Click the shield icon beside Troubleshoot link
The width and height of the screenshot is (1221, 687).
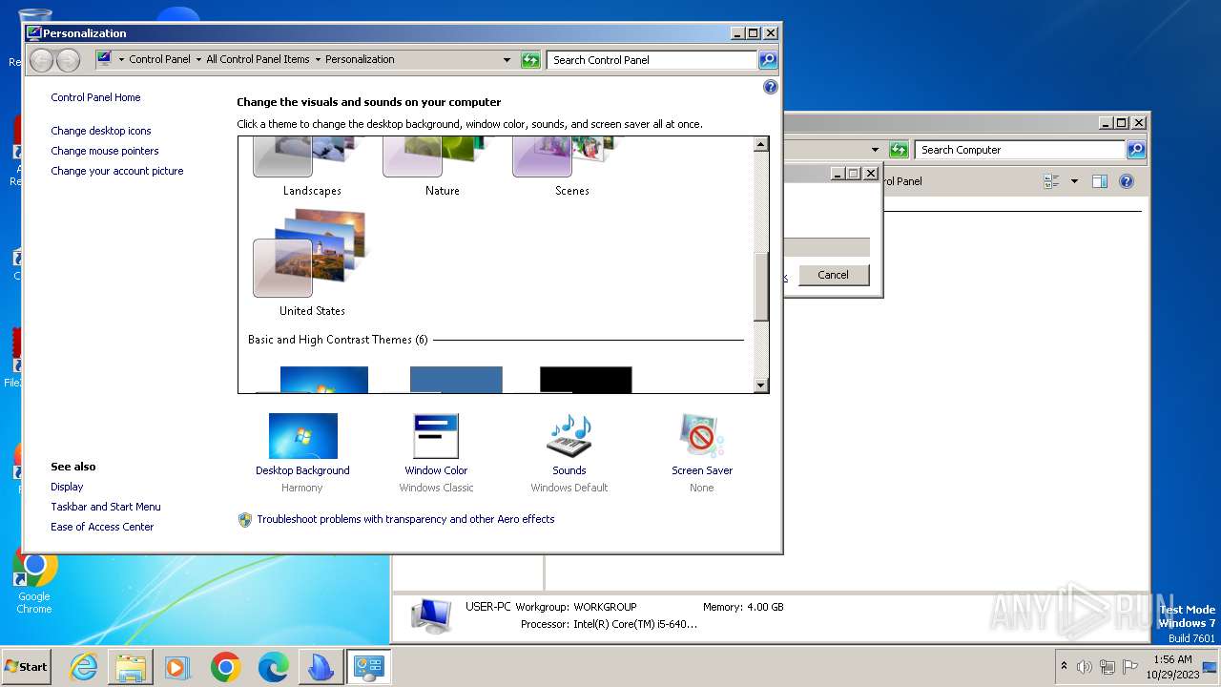[245, 520]
